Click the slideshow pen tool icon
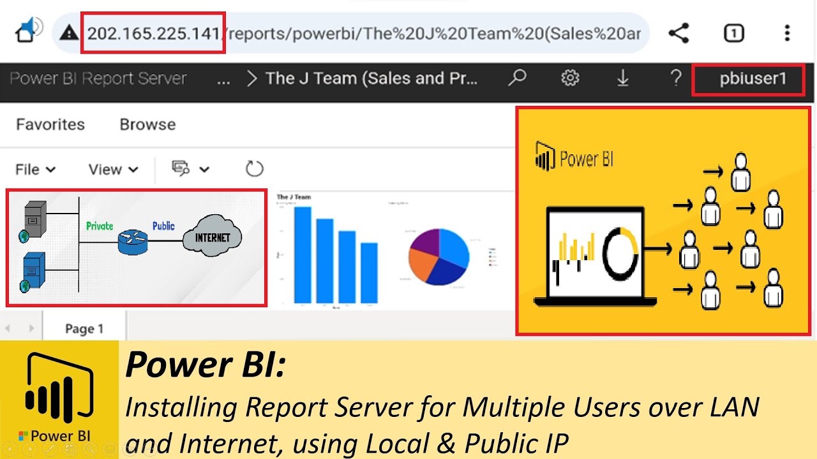Viewport: 817px width, 459px height. click(x=50, y=449)
